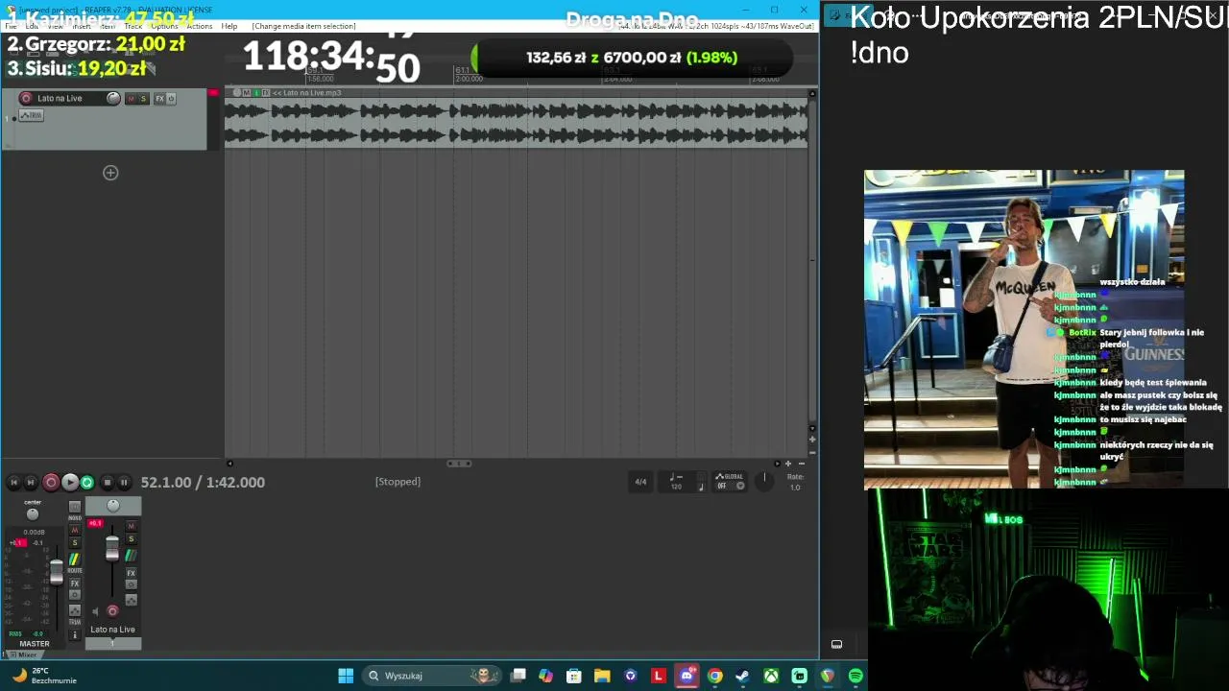Toggle FX bypass on Lato na Live mixer strip
This screenshot has width=1229, height=691.
tap(132, 584)
